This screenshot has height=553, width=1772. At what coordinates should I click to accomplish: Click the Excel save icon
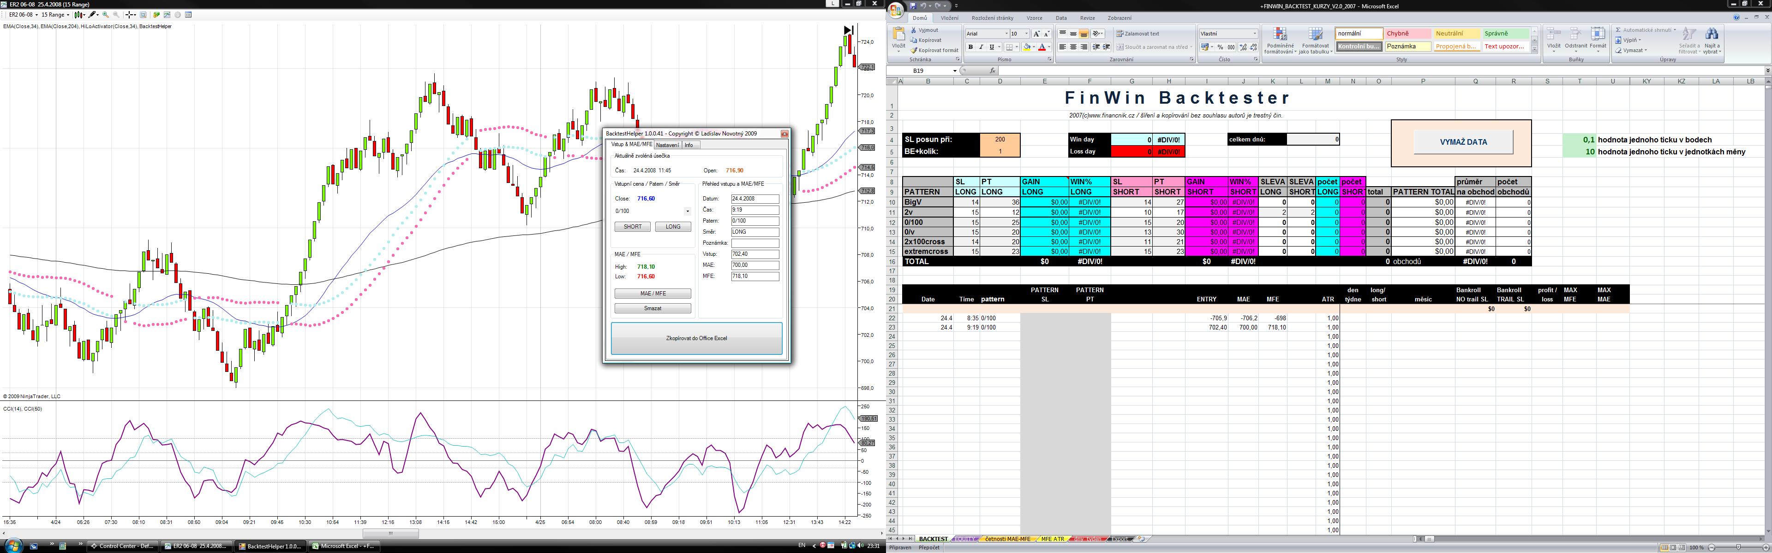(914, 6)
